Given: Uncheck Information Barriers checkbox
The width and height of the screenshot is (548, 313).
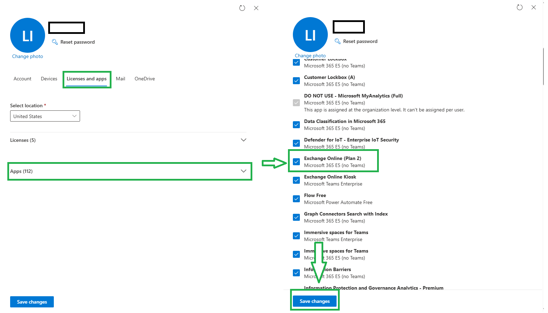Looking at the screenshot, I should [x=296, y=273].
